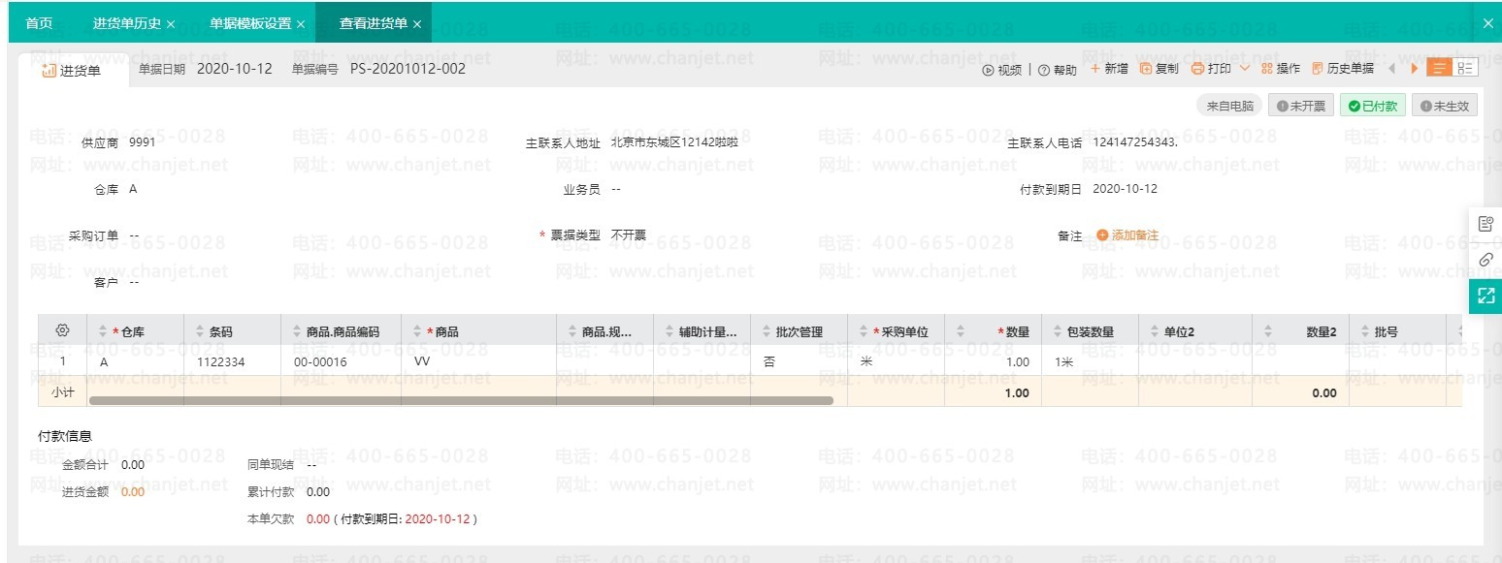Close the 进货单历史 tab
Image resolution: width=1502 pixels, height=563 pixels.
click(172, 24)
